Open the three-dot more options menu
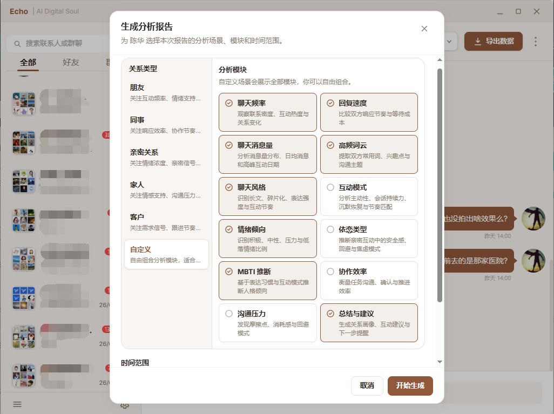This screenshot has width=554, height=414. (x=535, y=42)
